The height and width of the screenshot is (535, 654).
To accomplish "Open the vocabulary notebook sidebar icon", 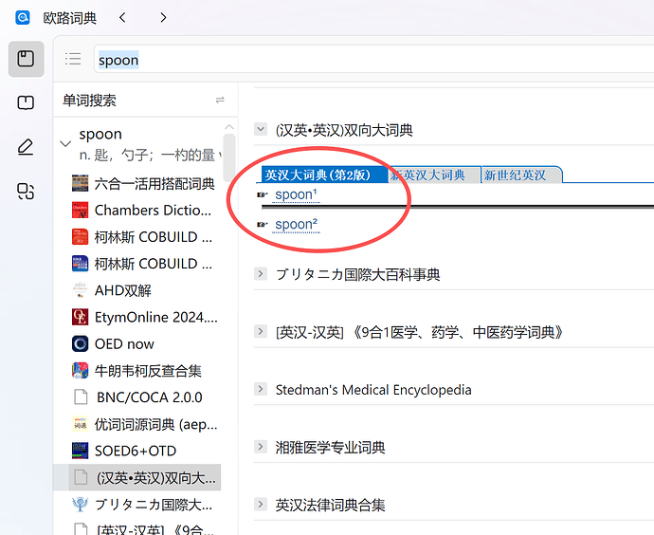I will point(26,102).
